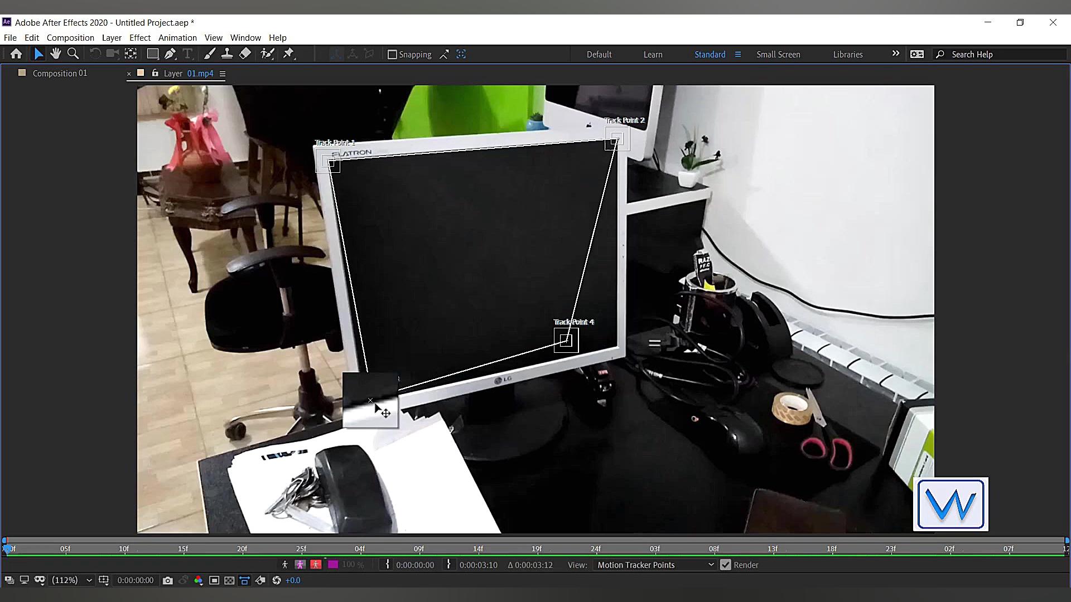
Task: Choose the Eraser tool
Action: 245,54
